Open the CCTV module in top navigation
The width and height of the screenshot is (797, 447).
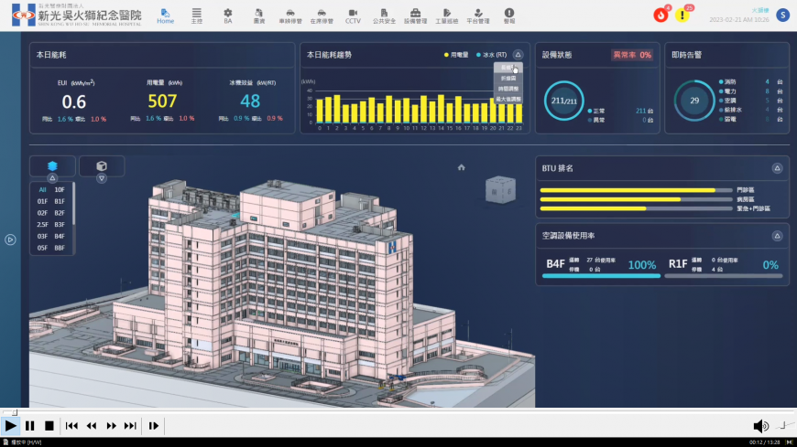click(x=353, y=16)
